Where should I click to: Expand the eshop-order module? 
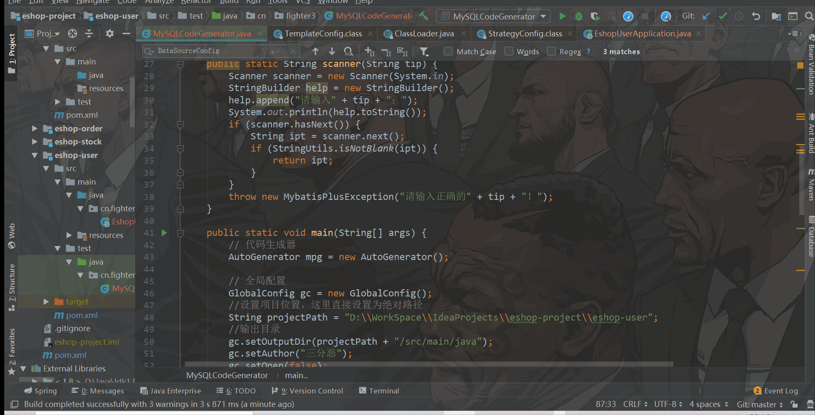pyautogui.click(x=35, y=128)
